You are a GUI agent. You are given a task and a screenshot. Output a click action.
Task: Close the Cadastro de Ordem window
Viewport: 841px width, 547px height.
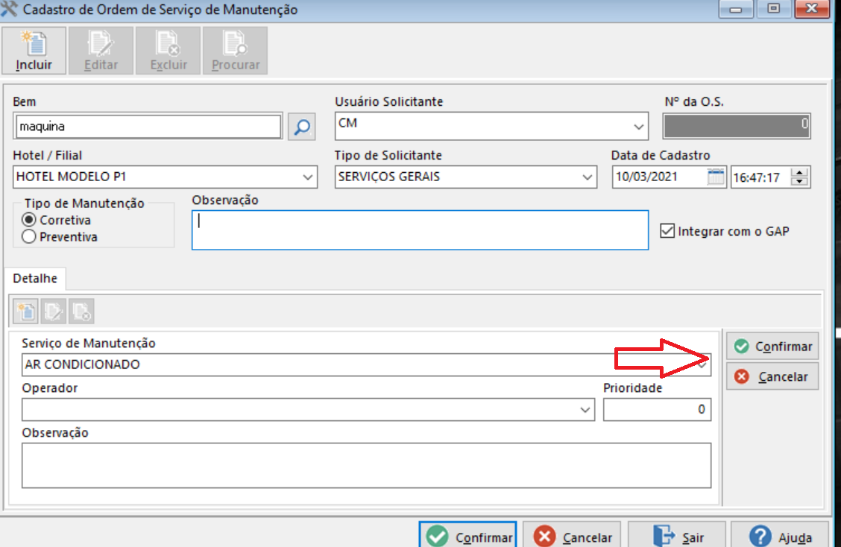[811, 9]
